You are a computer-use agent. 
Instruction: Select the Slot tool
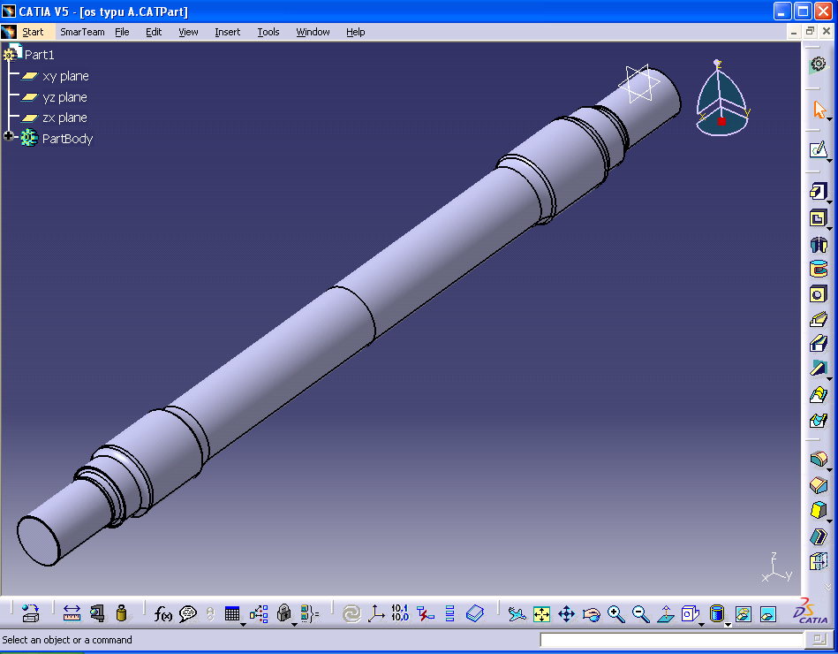coord(819,343)
